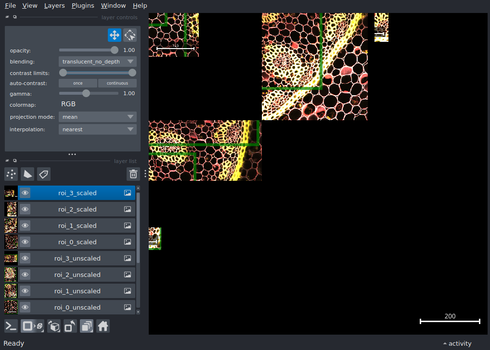Delete selected layers with trash icon

pyautogui.click(x=133, y=174)
